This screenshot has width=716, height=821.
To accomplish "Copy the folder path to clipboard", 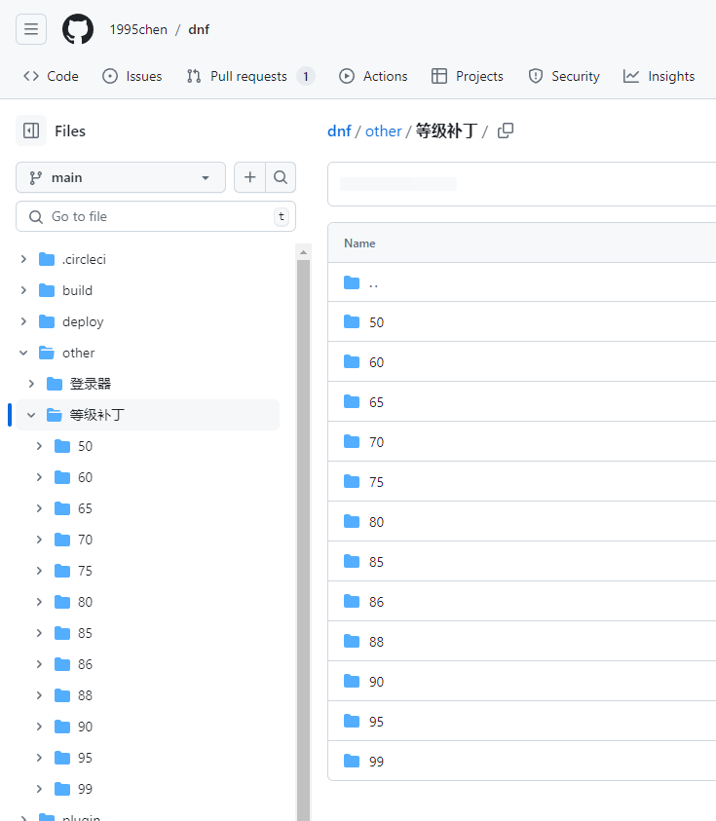I will coord(506,131).
